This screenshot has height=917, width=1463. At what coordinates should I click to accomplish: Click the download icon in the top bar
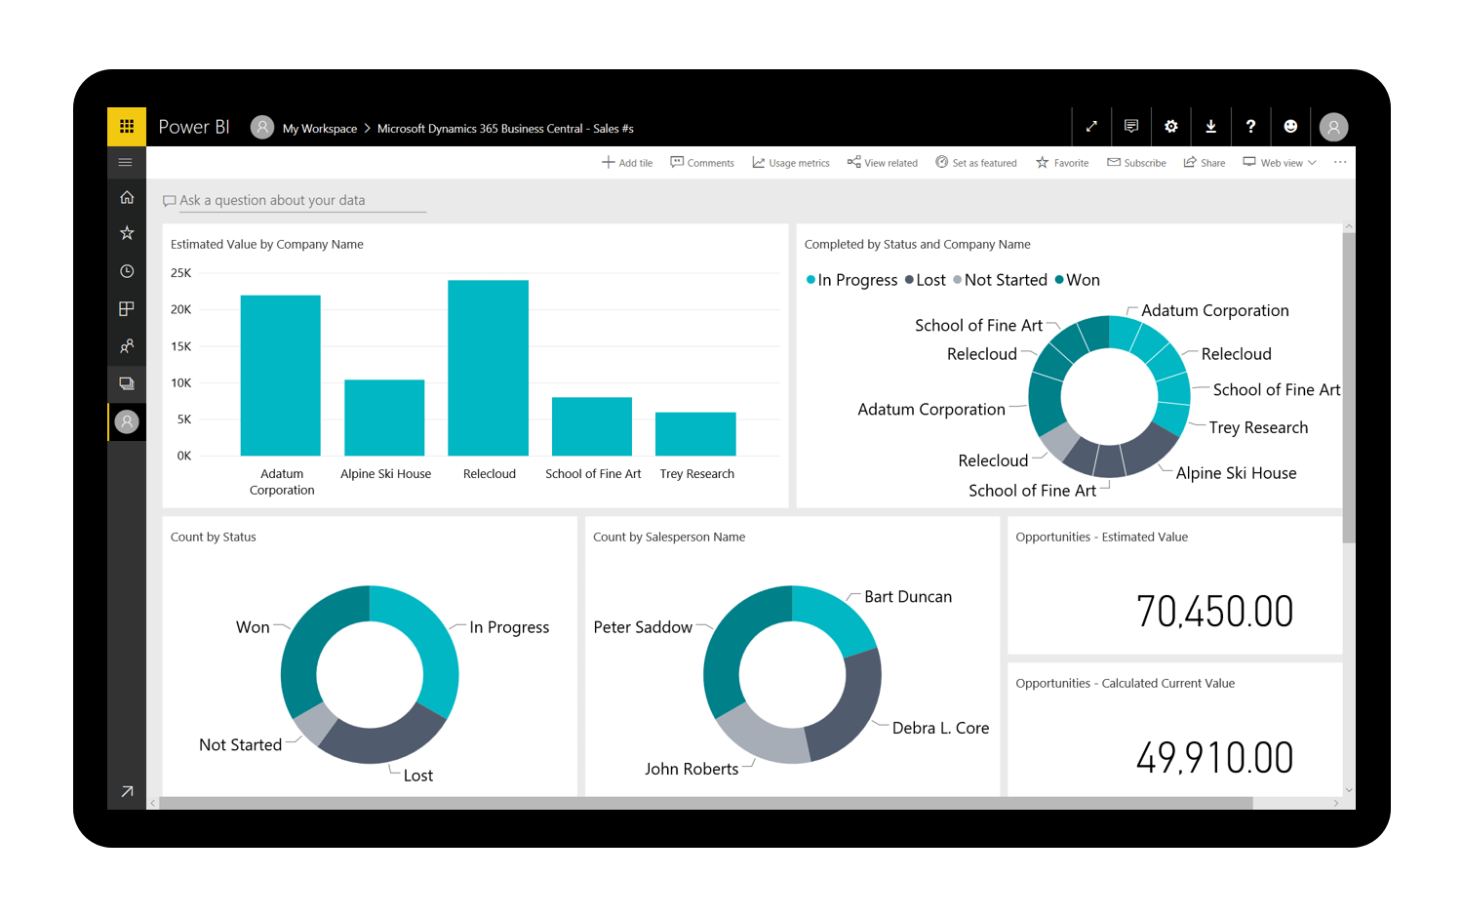tap(1210, 127)
